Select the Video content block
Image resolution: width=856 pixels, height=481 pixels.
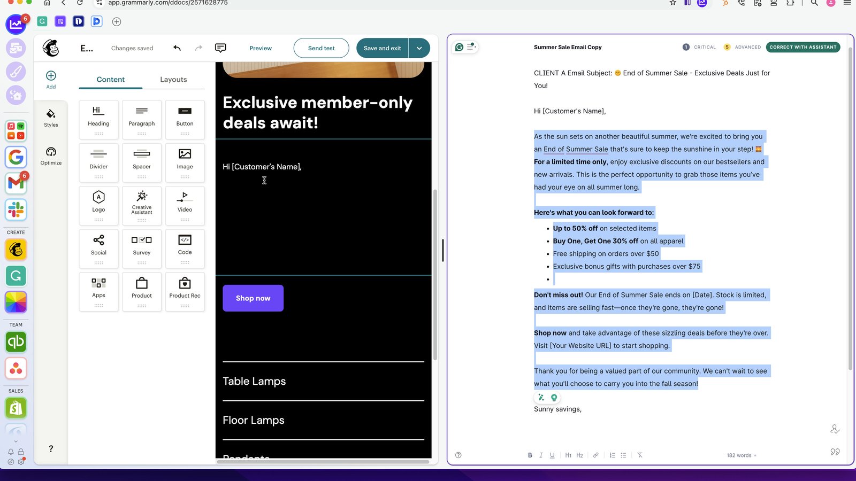[x=185, y=206]
